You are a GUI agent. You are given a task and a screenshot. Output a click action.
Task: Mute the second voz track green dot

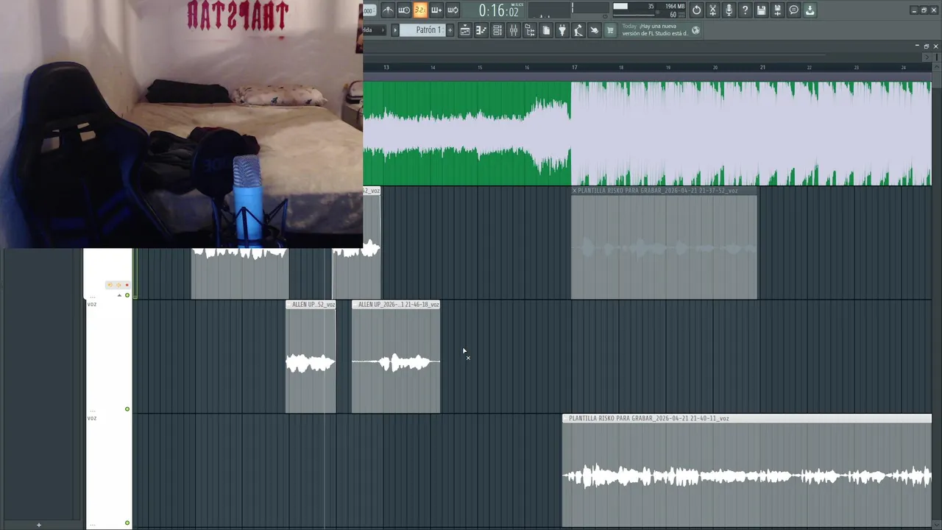click(127, 523)
